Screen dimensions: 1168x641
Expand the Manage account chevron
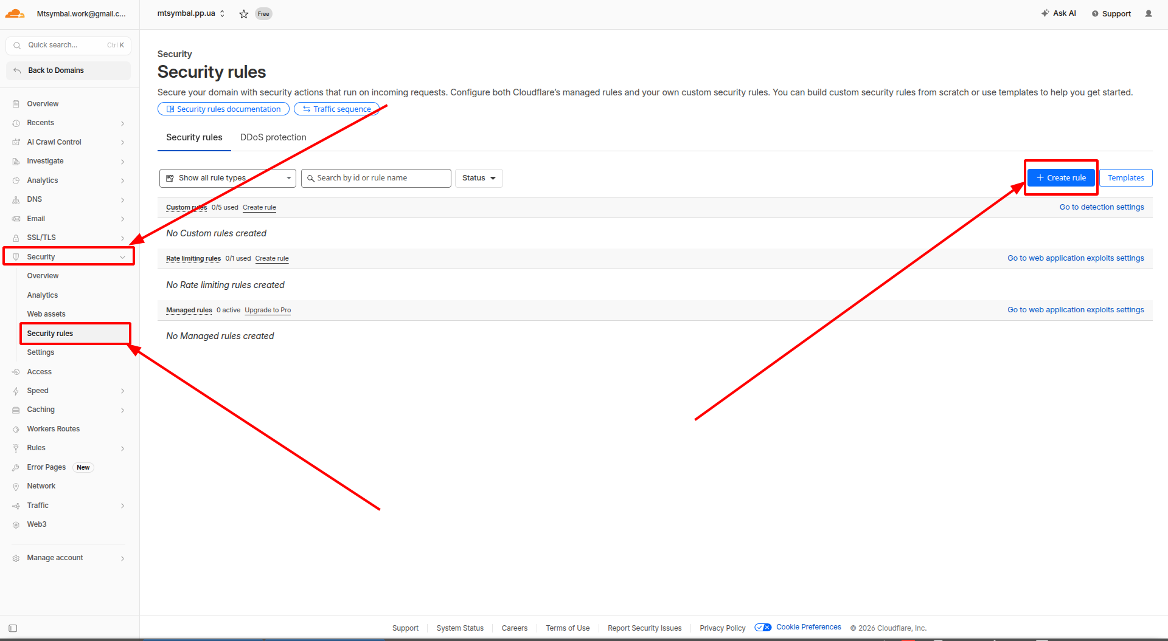(x=123, y=558)
